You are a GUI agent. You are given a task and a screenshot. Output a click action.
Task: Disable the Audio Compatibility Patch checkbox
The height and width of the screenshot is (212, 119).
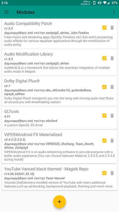104,28
